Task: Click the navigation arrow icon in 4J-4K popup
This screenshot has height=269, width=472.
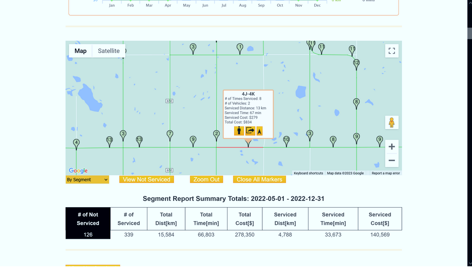Action: 259,131
